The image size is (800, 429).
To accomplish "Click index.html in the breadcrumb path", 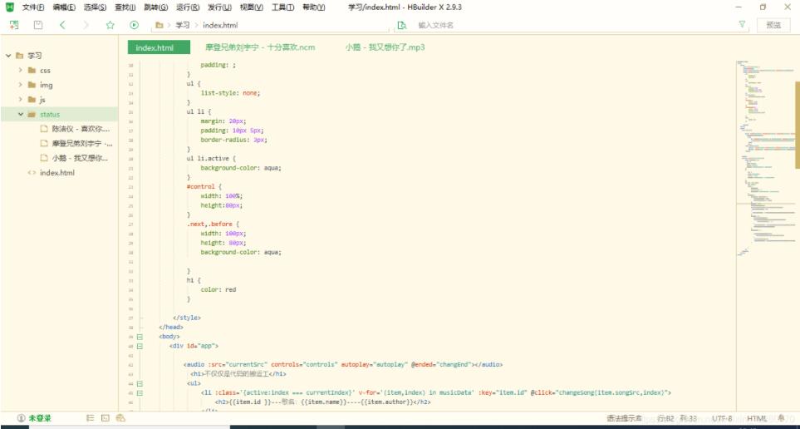I will pos(220,25).
